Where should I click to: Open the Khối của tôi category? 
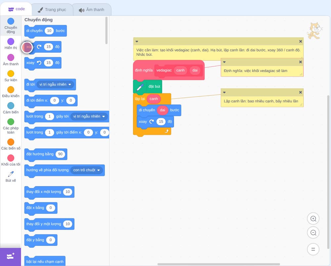11,160
